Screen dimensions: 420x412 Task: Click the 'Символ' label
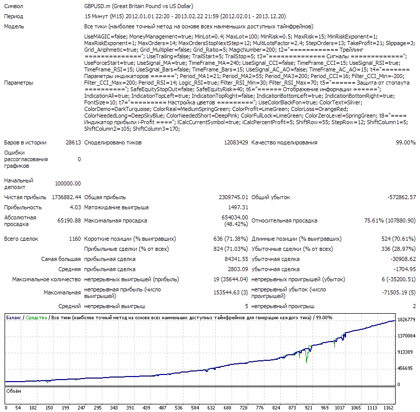click(x=13, y=6)
